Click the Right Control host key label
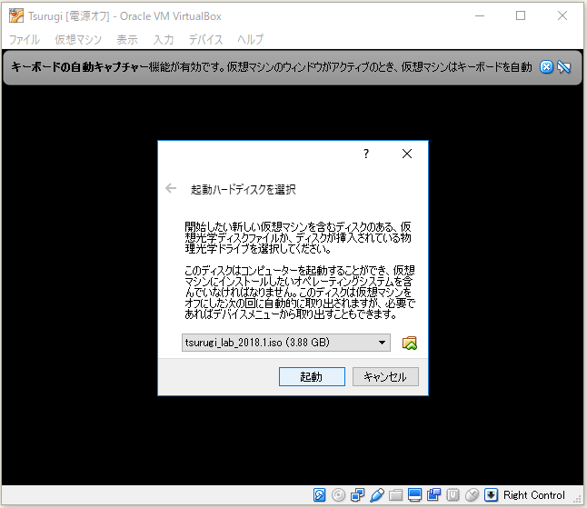 pyautogui.click(x=533, y=495)
